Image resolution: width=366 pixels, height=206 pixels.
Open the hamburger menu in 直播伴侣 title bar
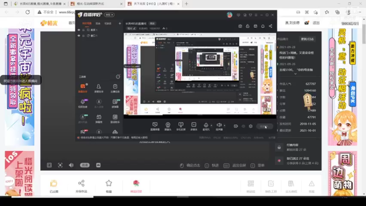coord(256,15)
